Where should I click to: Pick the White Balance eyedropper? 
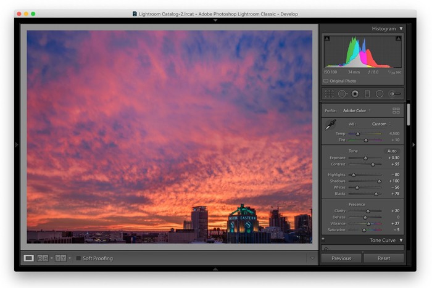[331, 124]
